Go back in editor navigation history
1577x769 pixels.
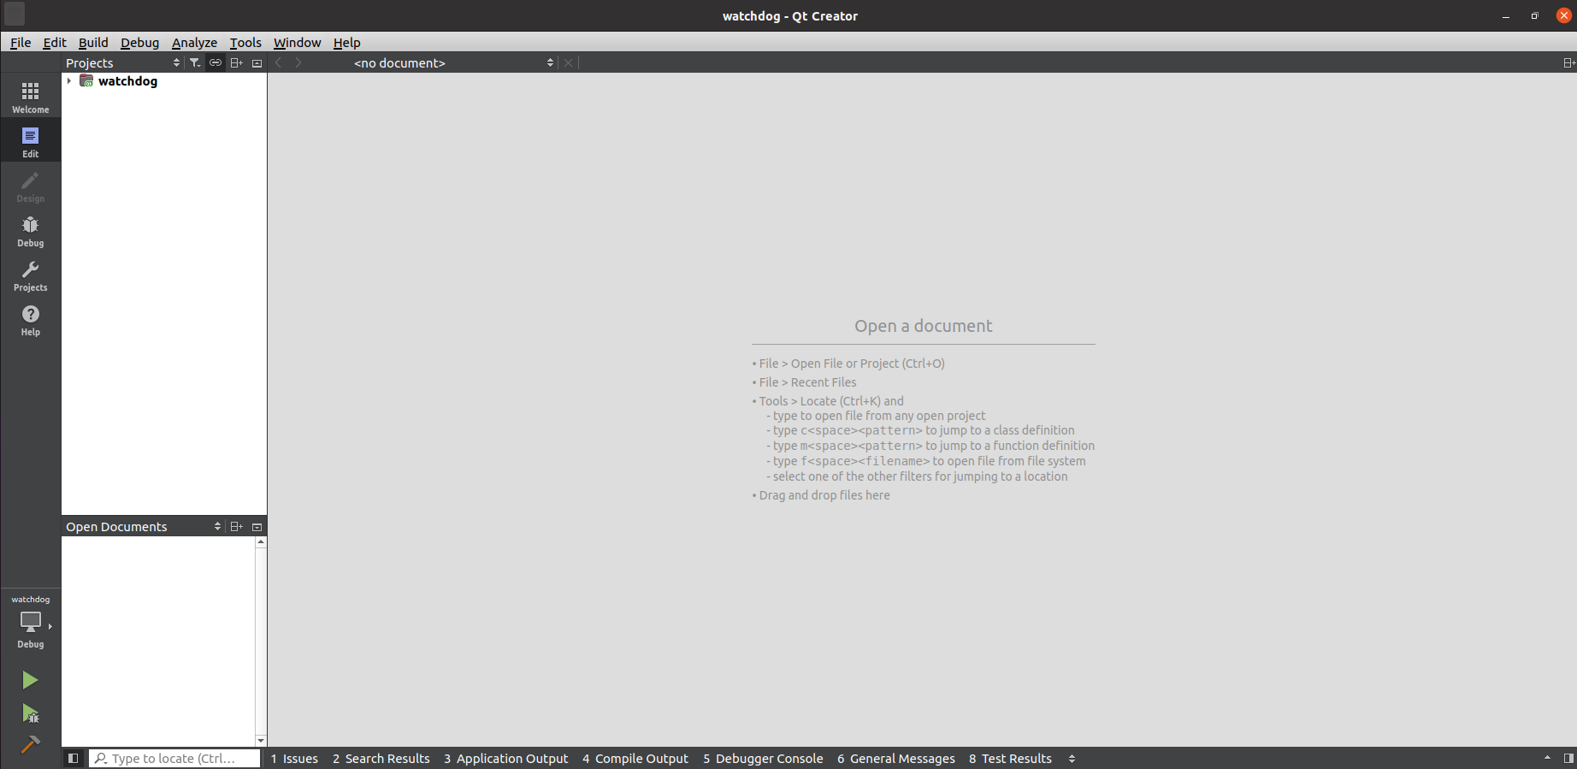point(278,62)
